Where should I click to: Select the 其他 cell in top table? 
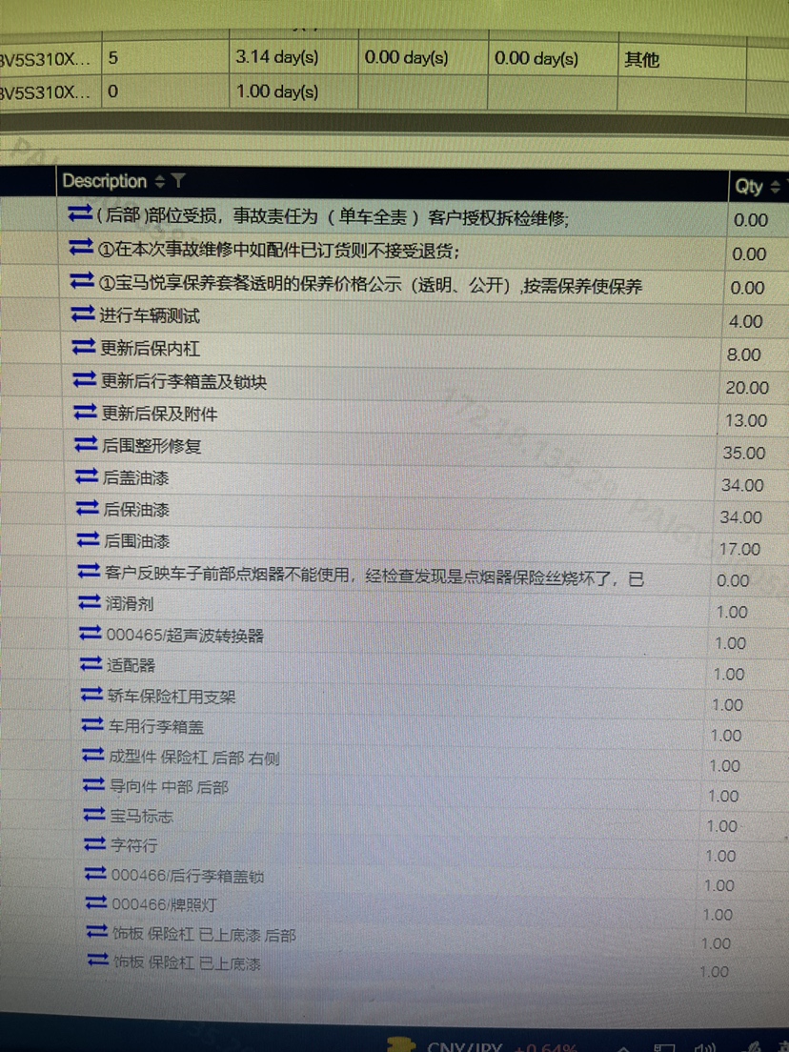(x=681, y=60)
